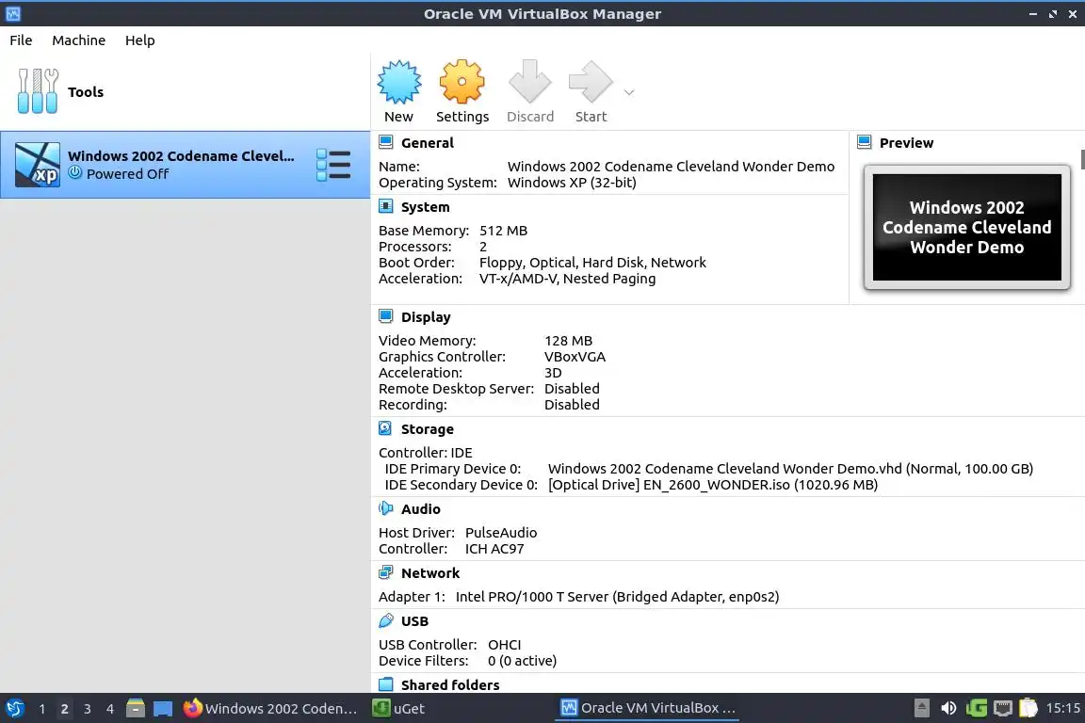Open the Audio section header link
Screen dimensions: 1085x723
click(x=420, y=509)
